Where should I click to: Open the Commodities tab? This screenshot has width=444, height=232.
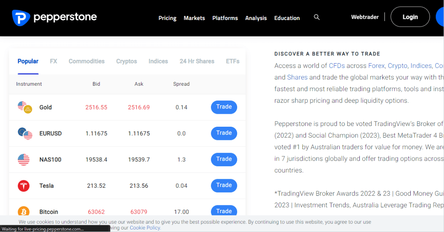(x=87, y=61)
